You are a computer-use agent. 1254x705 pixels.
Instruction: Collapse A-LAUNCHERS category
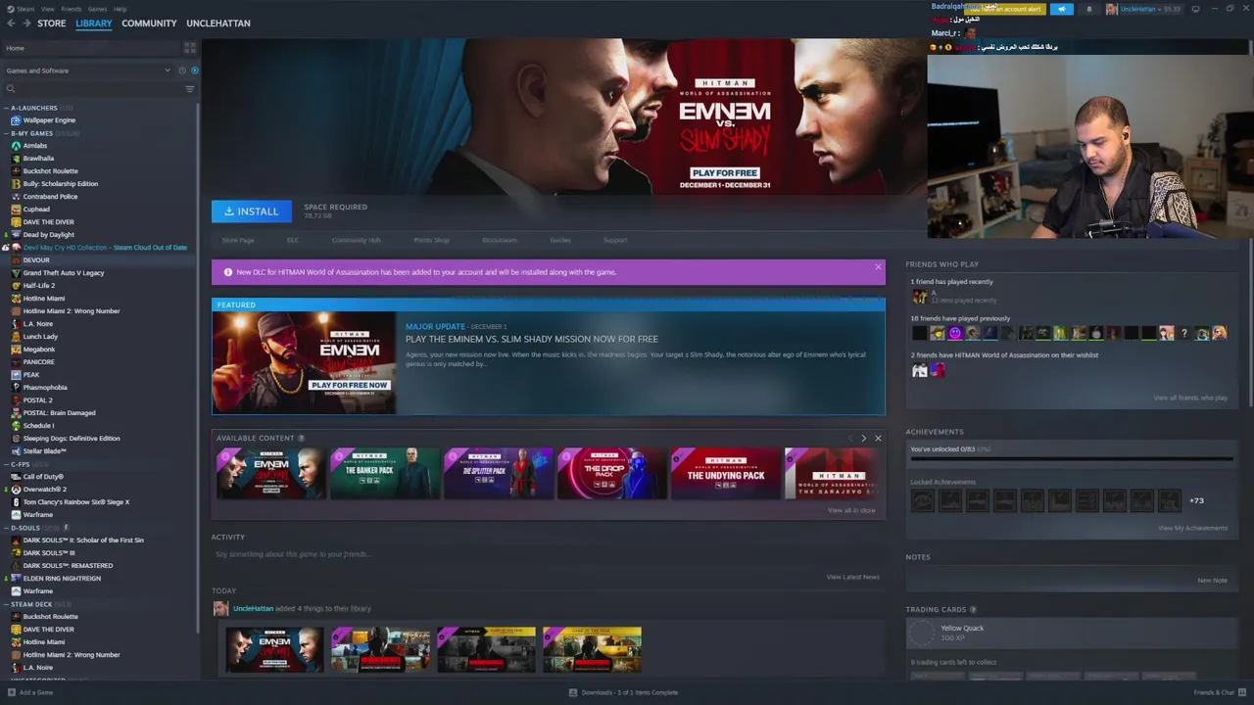(6, 108)
